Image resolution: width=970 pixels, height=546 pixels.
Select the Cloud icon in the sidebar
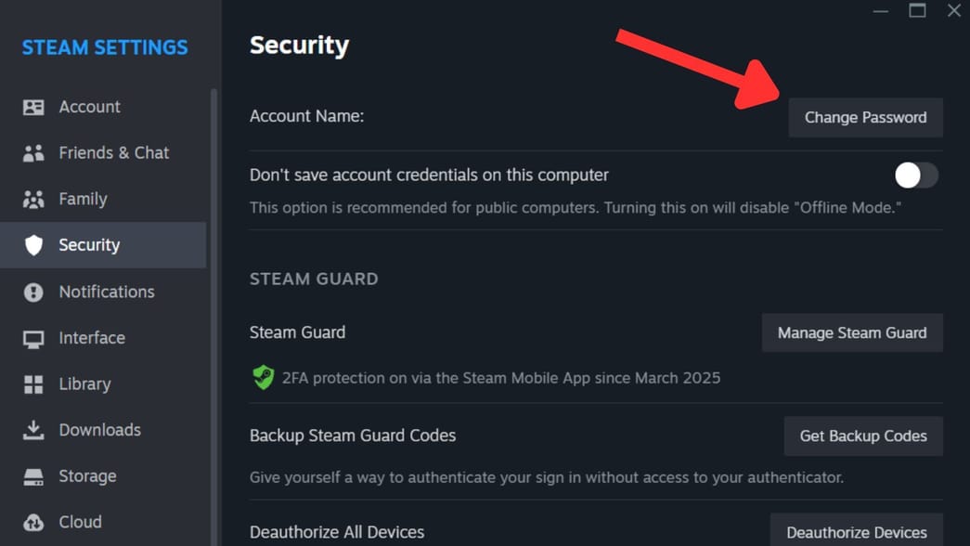[33, 522]
